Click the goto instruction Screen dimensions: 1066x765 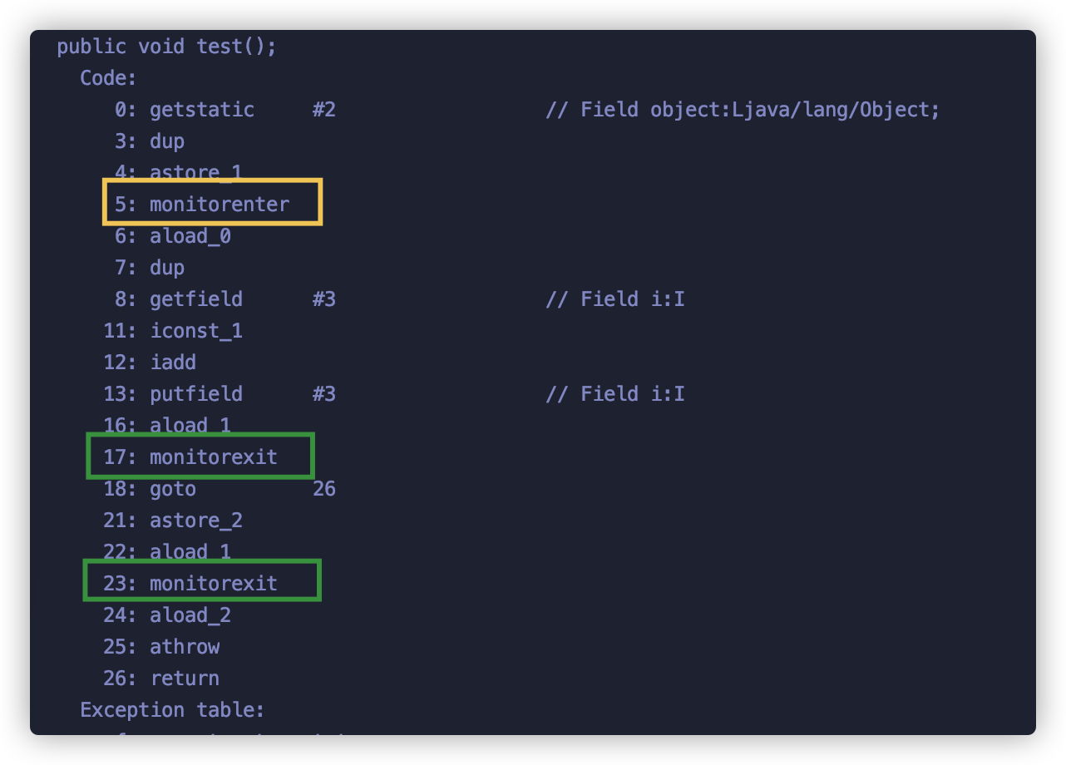coord(173,488)
